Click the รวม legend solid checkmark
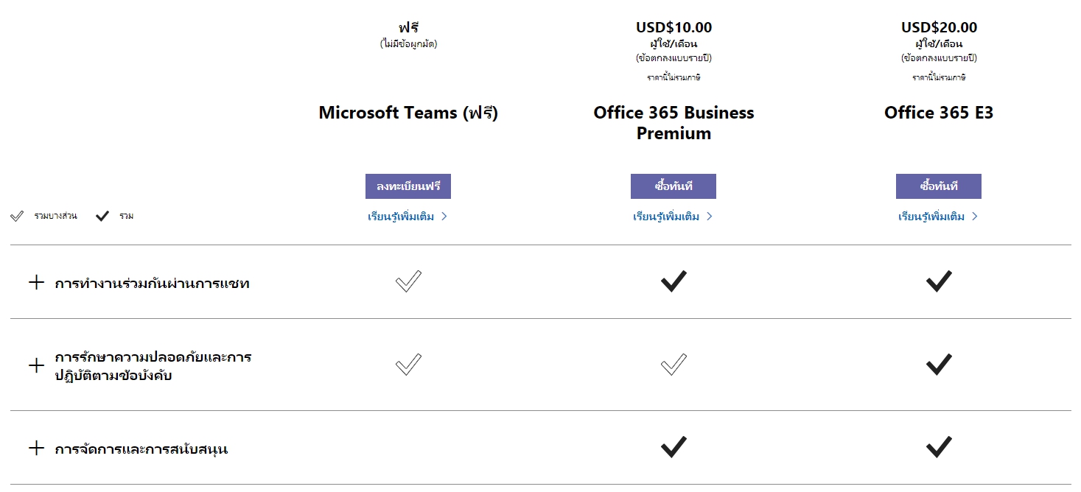Image resolution: width=1081 pixels, height=492 pixels. 102,217
